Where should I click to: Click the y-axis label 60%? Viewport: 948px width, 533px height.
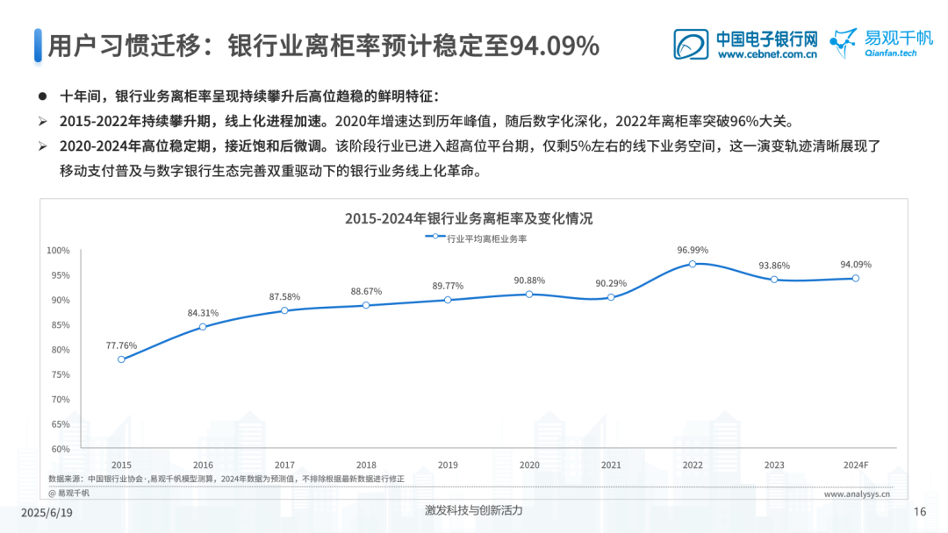pos(61,449)
